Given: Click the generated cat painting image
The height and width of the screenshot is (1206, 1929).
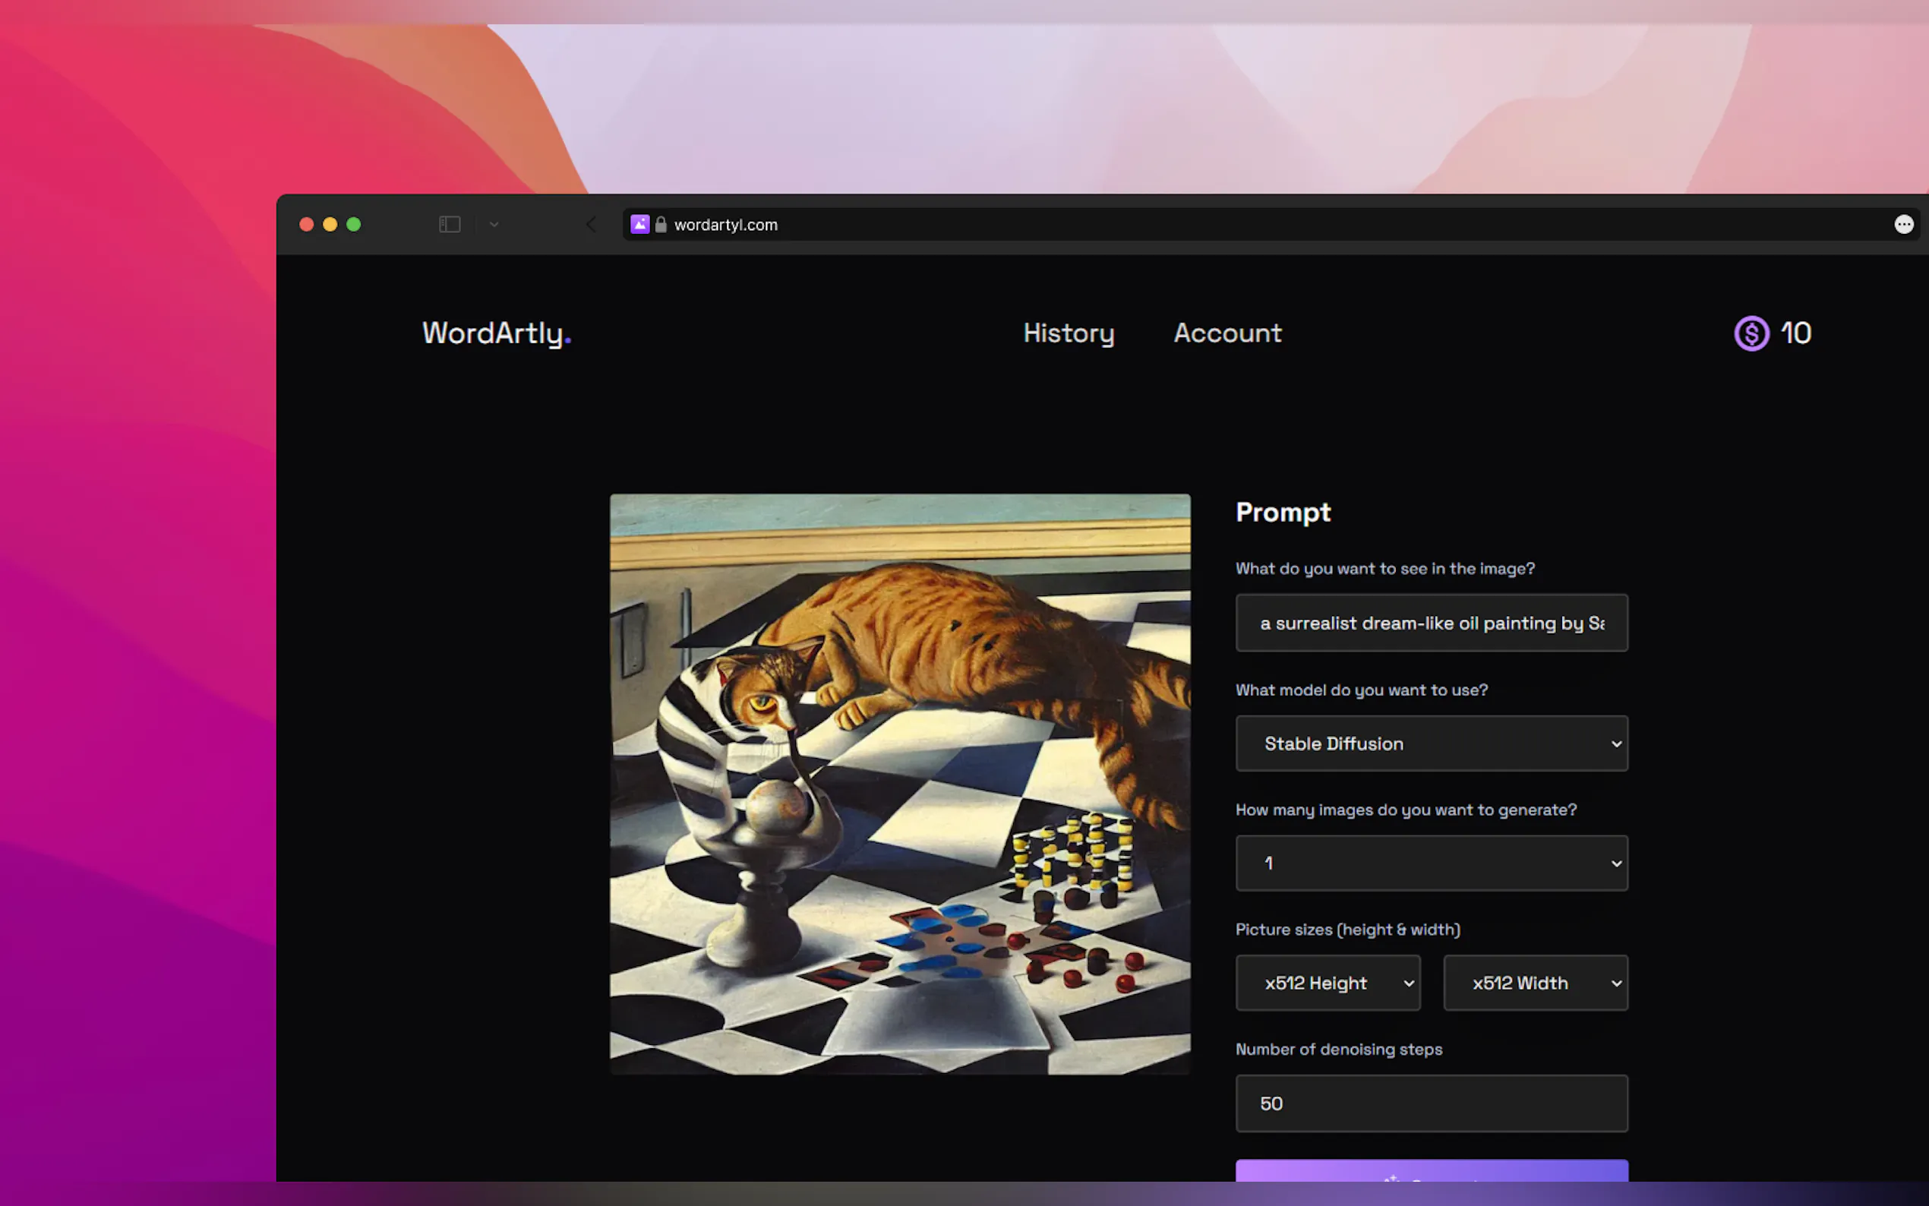Looking at the screenshot, I should pyautogui.click(x=899, y=784).
